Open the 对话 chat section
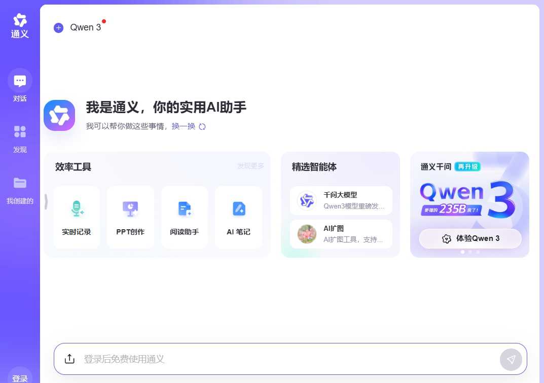Viewport: 544px width, 383px height. coord(20,86)
